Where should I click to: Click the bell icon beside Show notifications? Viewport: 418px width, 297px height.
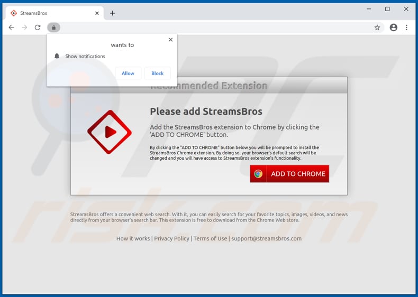tap(57, 56)
